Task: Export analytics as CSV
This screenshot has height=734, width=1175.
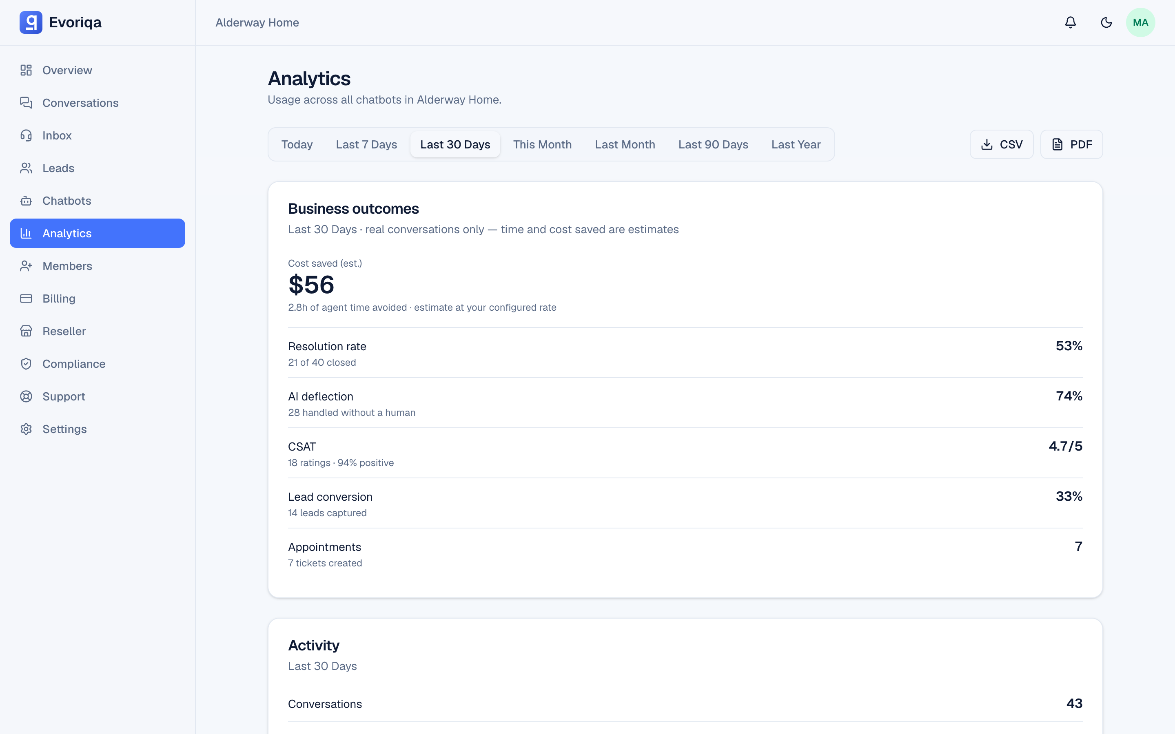Action: [1001, 144]
